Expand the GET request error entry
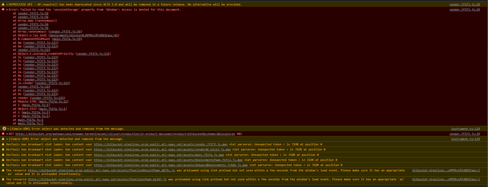This screenshot has width=488, height=187. click(x=7, y=133)
